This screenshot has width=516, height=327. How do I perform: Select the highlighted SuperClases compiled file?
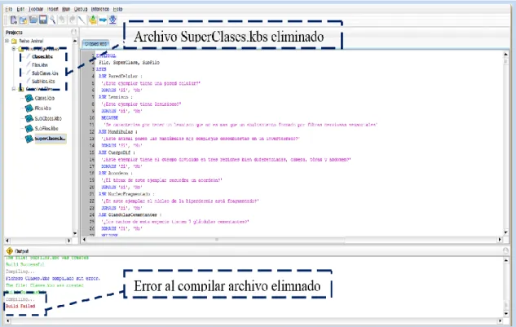pyautogui.click(x=51, y=139)
